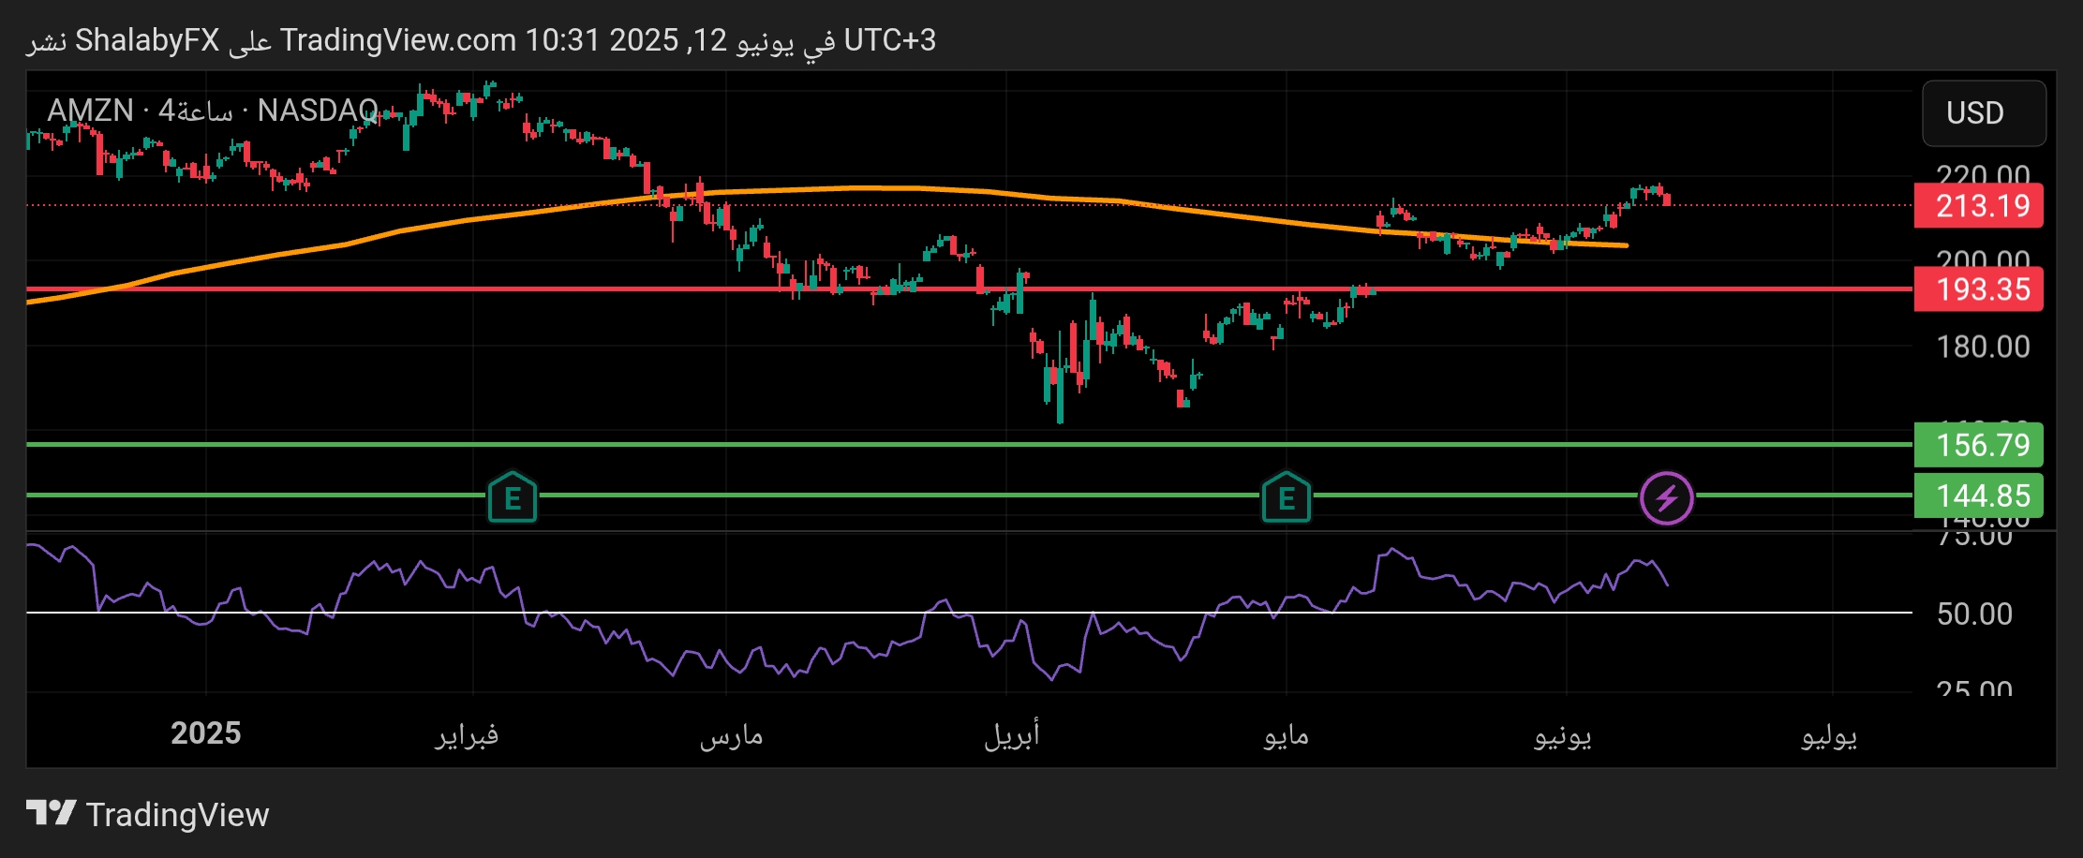Click the USD currency button

click(x=1984, y=113)
